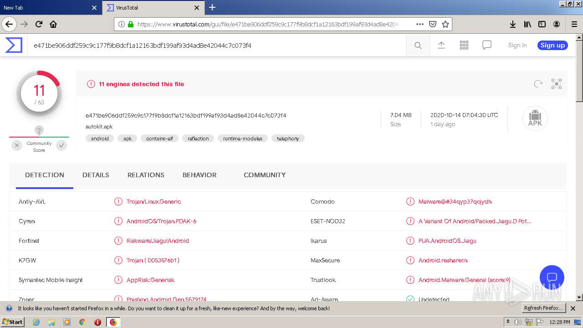This screenshot has height=328, width=583.
Task: Open the Firefox hamburger menu
Action: [574, 24]
